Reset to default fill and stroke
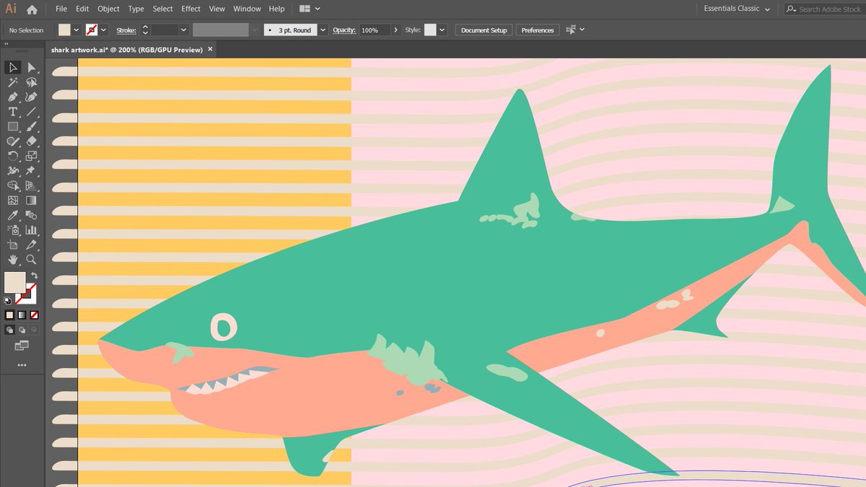Image resolution: width=866 pixels, height=487 pixels. (8, 300)
